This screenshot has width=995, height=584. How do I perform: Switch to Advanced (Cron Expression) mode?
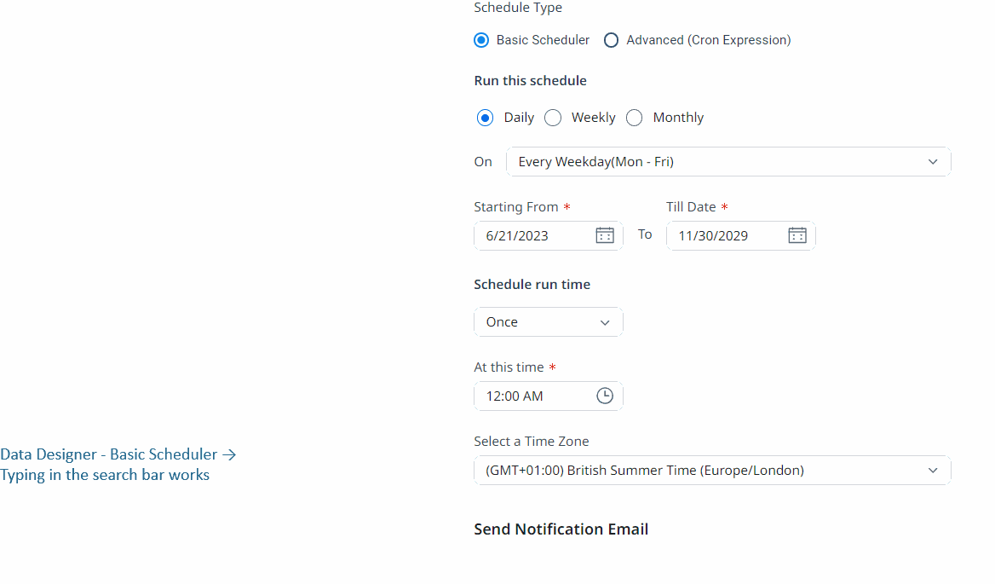pos(610,40)
